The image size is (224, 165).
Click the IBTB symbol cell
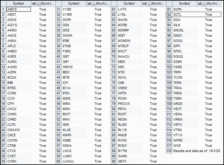[74, 77]
